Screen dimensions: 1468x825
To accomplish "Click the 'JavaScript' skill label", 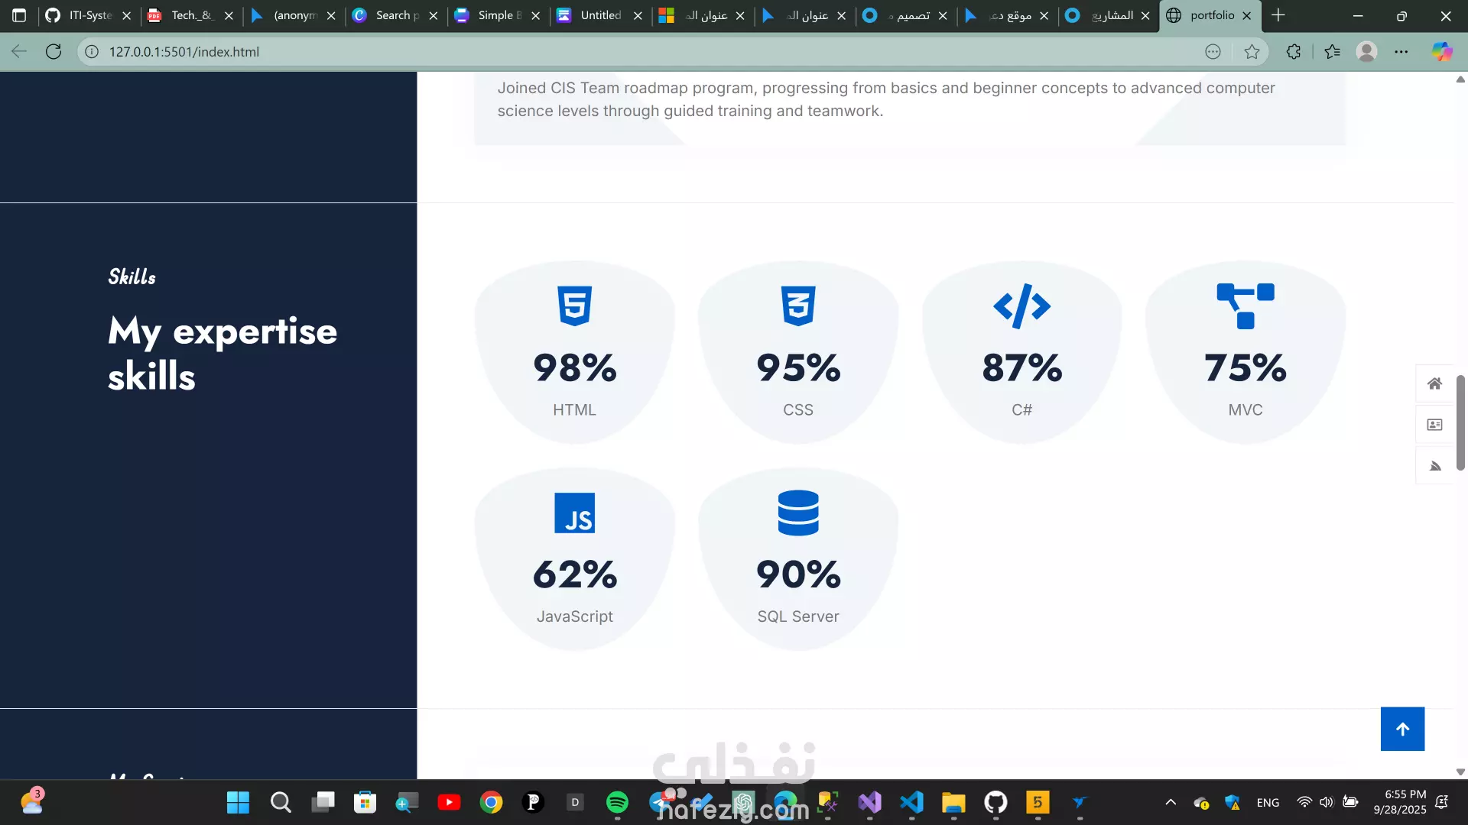I will coord(575,616).
